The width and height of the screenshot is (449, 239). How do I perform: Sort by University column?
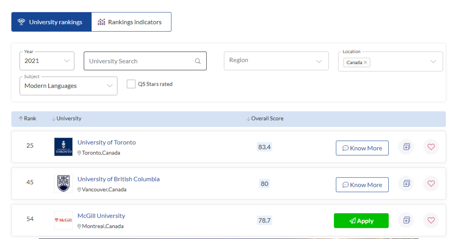(x=67, y=118)
